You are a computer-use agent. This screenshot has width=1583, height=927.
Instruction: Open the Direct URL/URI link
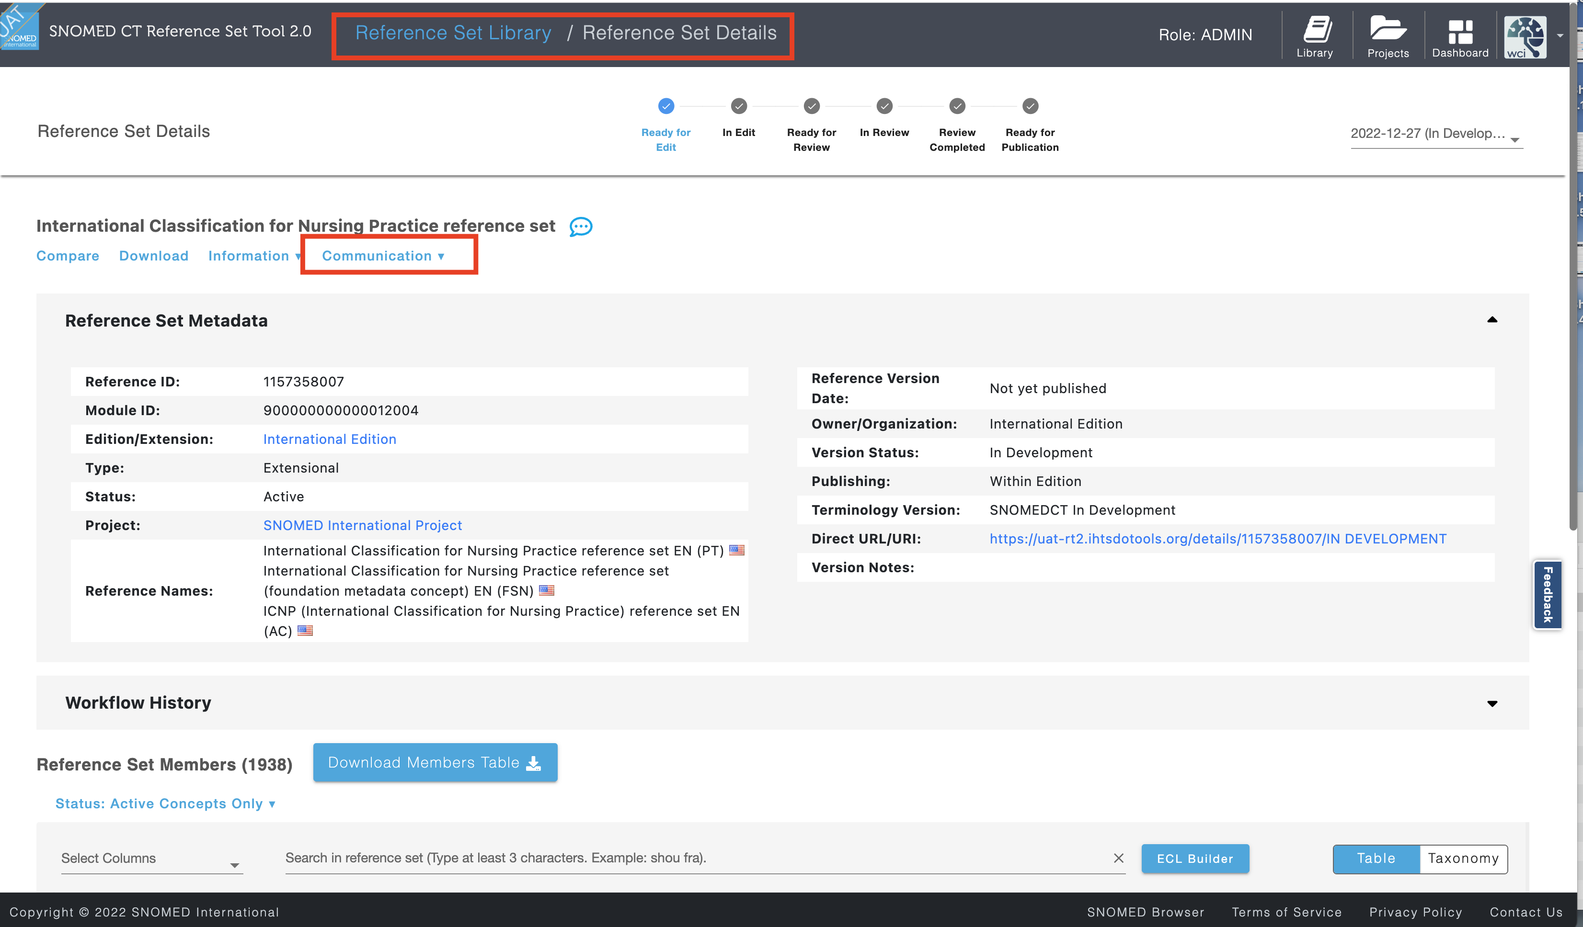point(1218,539)
